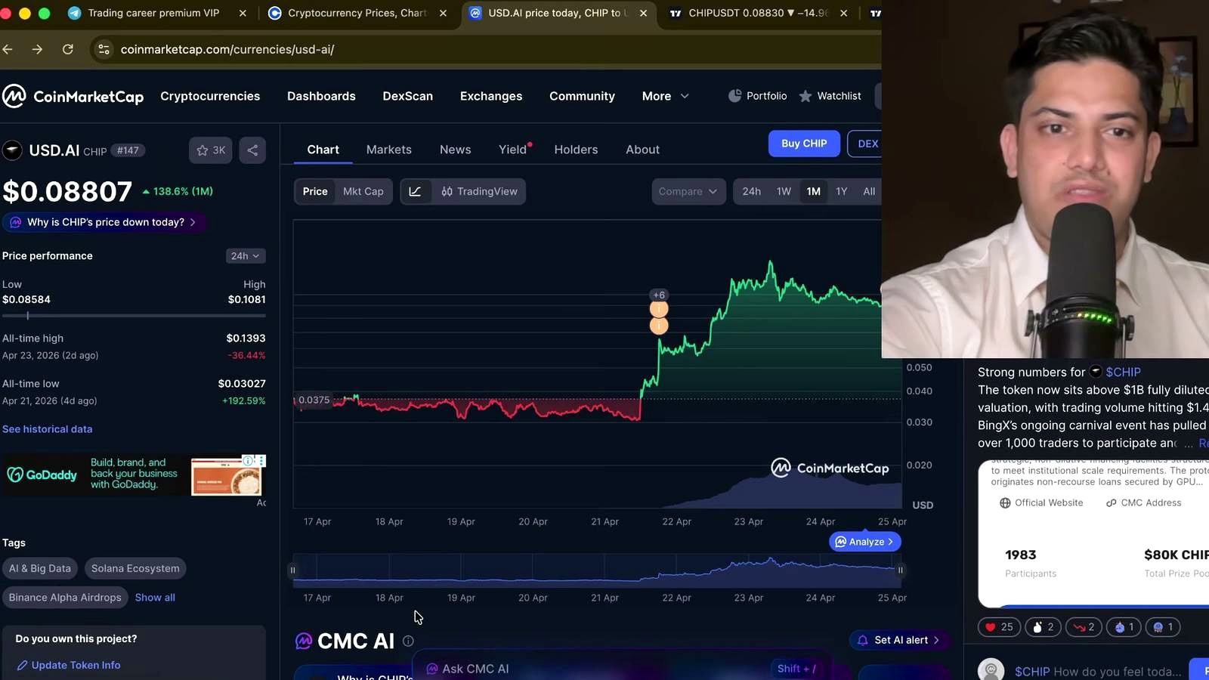The image size is (1209, 680).
Task: Click the bearish reaction with count 2
Action: (1084, 627)
